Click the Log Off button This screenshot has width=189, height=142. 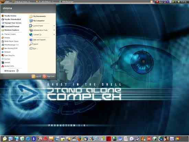(x=36, y=76)
